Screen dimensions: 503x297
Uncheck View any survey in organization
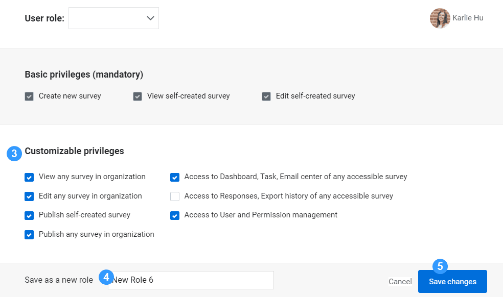point(29,177)
